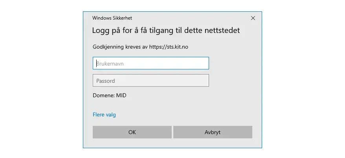Focus the Passord field
The image size is (345, 158).
(x=150, y=81)
